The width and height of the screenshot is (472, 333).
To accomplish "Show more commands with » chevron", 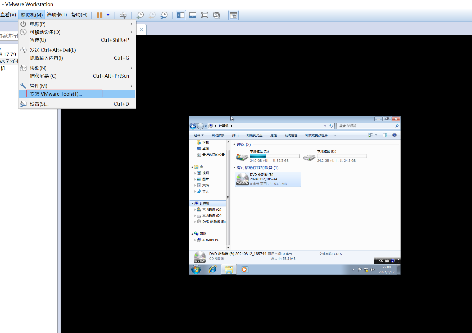I will tap(335, 135).
